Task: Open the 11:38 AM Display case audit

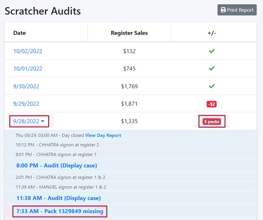Action: [58, 198]
